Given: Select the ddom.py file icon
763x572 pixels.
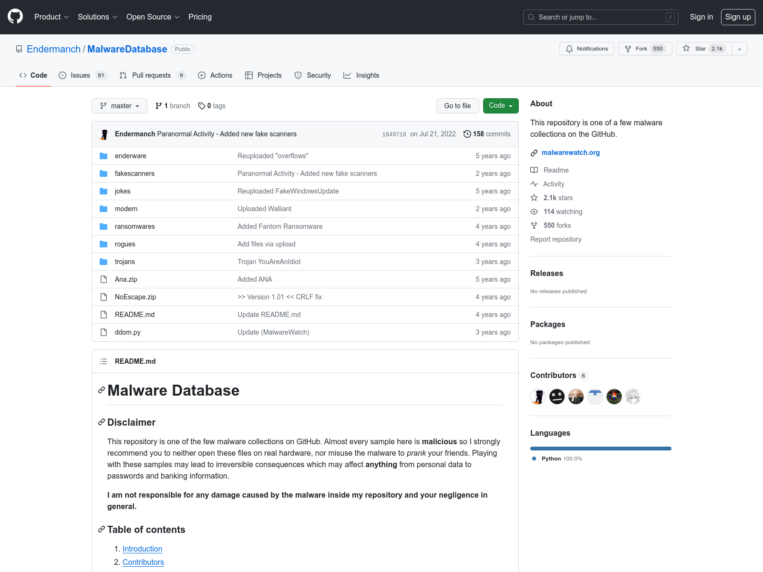Looking at the screenshot, I should (103, 332).
